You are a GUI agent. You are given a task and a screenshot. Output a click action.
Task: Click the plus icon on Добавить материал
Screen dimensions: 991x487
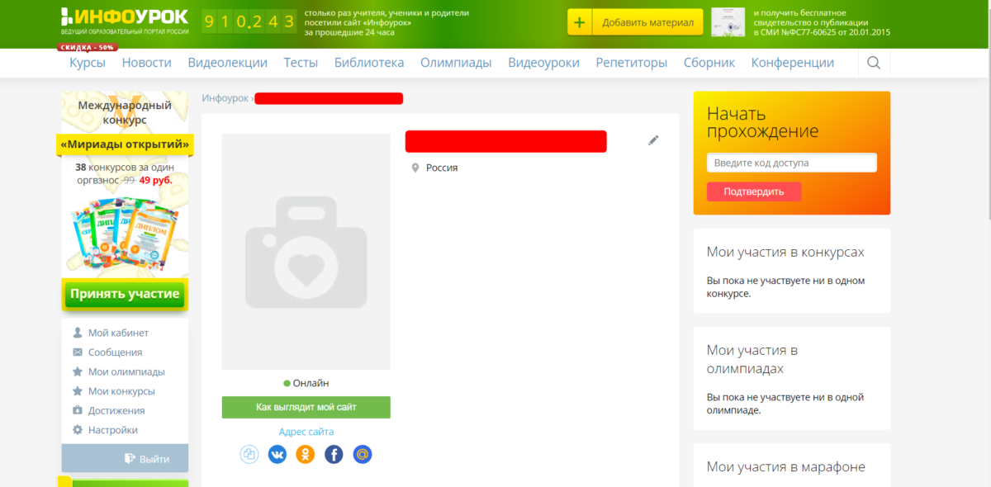[x=580, y=22]
